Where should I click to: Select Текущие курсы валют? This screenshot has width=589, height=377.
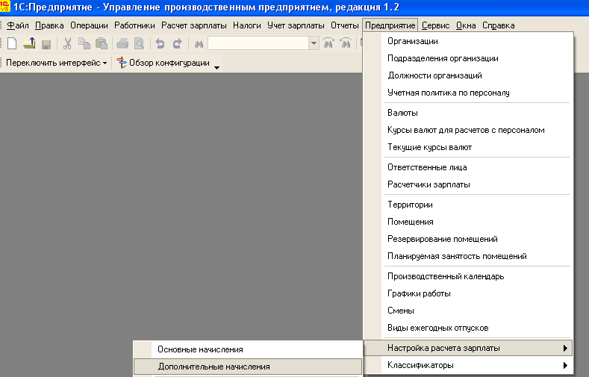point(468,147)
